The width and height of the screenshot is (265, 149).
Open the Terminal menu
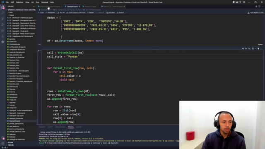coord(45,2)
